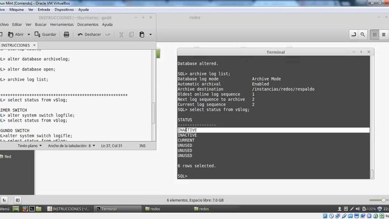389x219 pixels.
Task: Switch to INSTRUCCIONES window in taskbar
Action: [68, 209]
